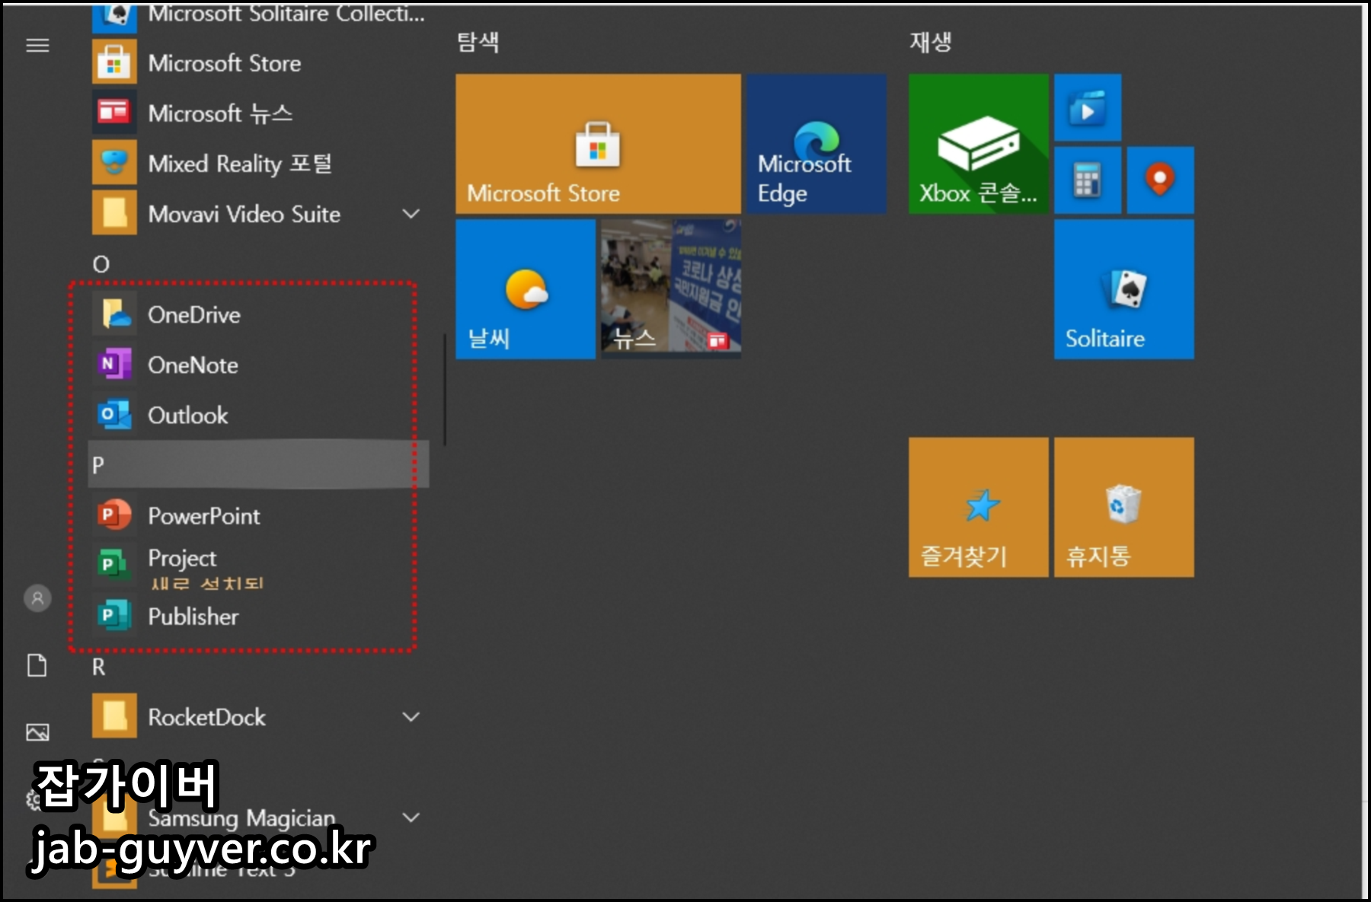1371x902 pixels.
Task: Open the Microsoft Edge tile
Action: click(x=816, y=143)
